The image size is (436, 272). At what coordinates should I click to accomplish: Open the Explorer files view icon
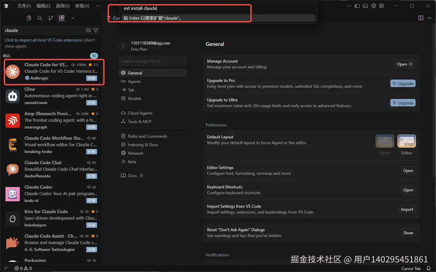point(29,18)
